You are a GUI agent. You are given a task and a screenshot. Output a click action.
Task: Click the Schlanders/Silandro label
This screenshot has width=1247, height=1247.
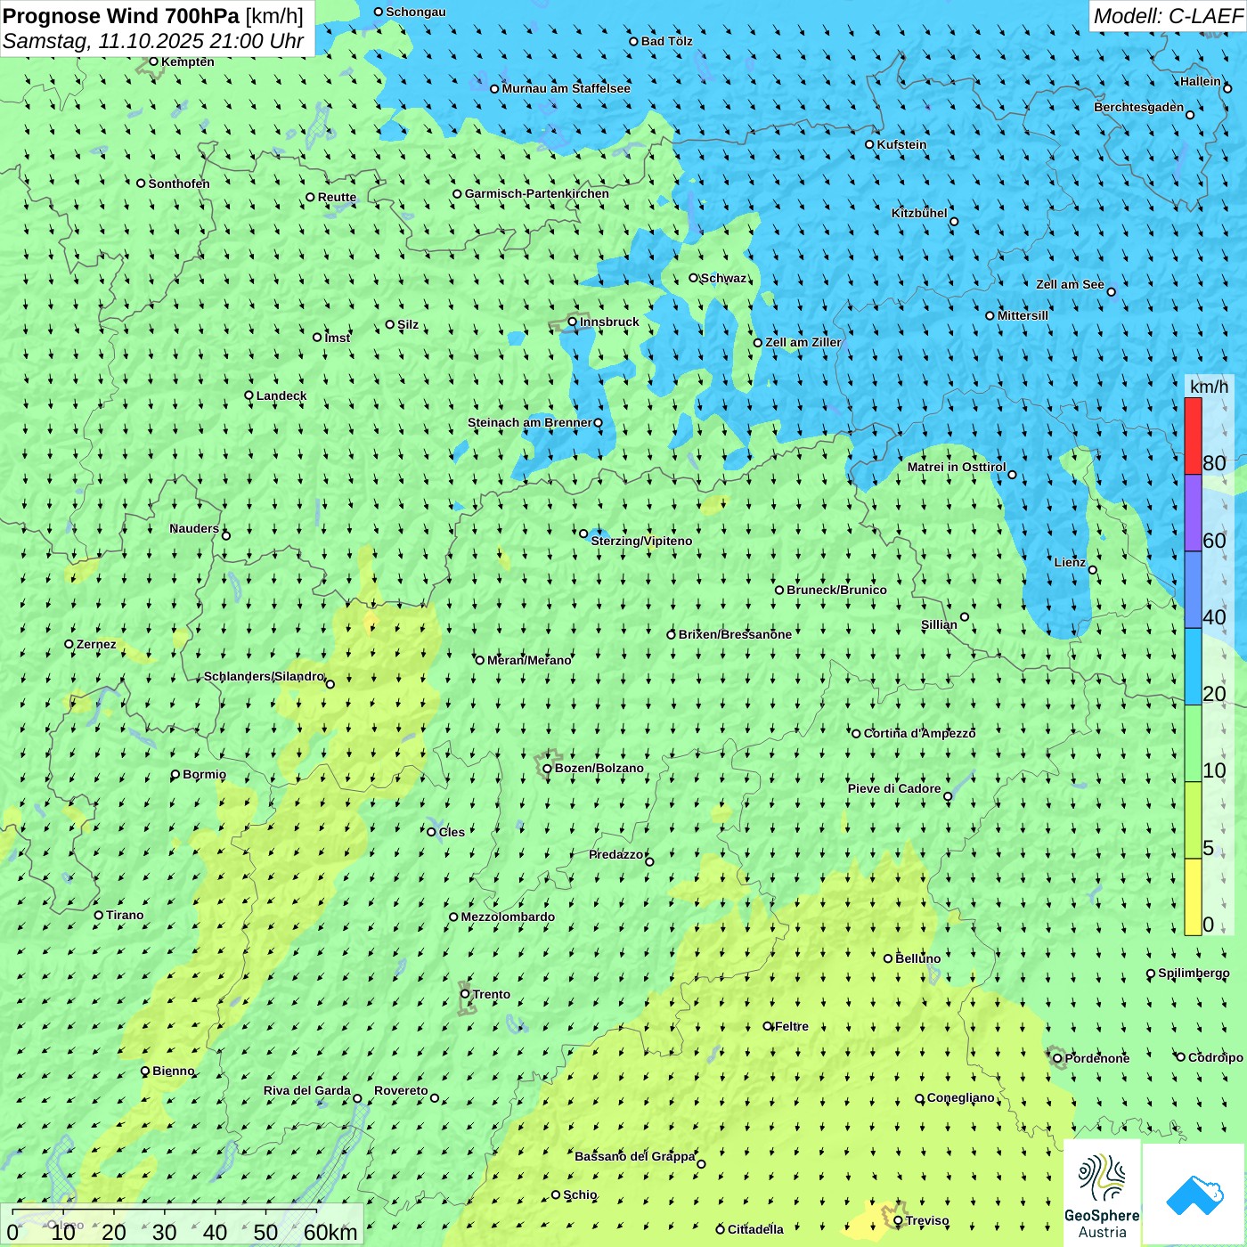(264, 676)
